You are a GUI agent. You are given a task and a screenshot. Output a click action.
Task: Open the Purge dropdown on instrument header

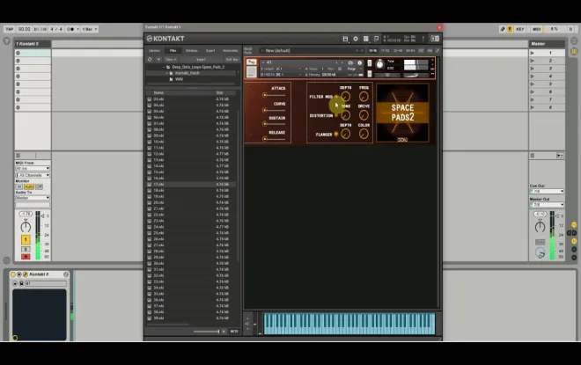coord(355,69)
